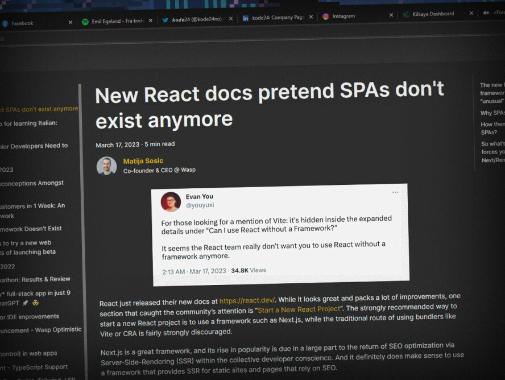Click the article title heading

pyautogui.click(x=269, y=106)
